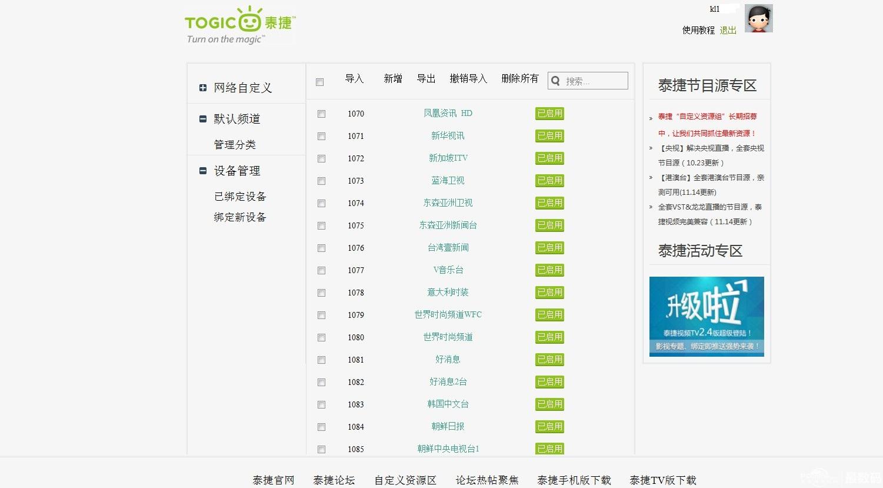Click the search magnifier icon
The width and height of the screenshot is (883, 488).
coord(556,81)
